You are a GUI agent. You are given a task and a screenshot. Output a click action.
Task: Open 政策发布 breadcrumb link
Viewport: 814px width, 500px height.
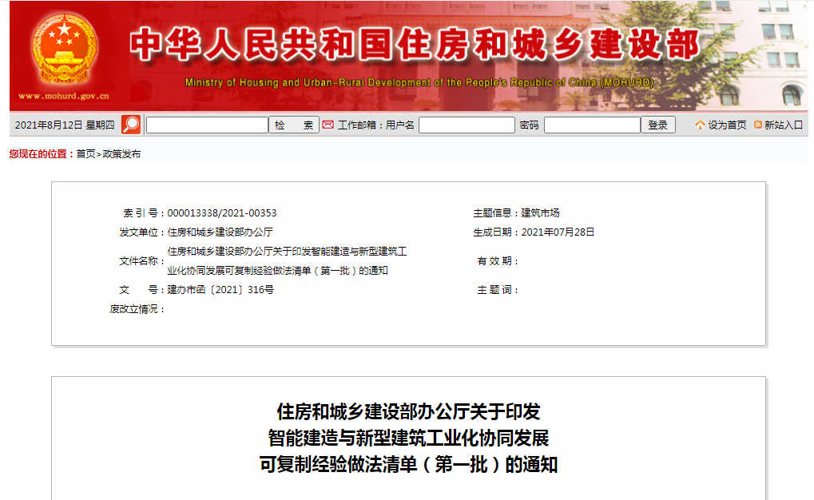point(121,153)
